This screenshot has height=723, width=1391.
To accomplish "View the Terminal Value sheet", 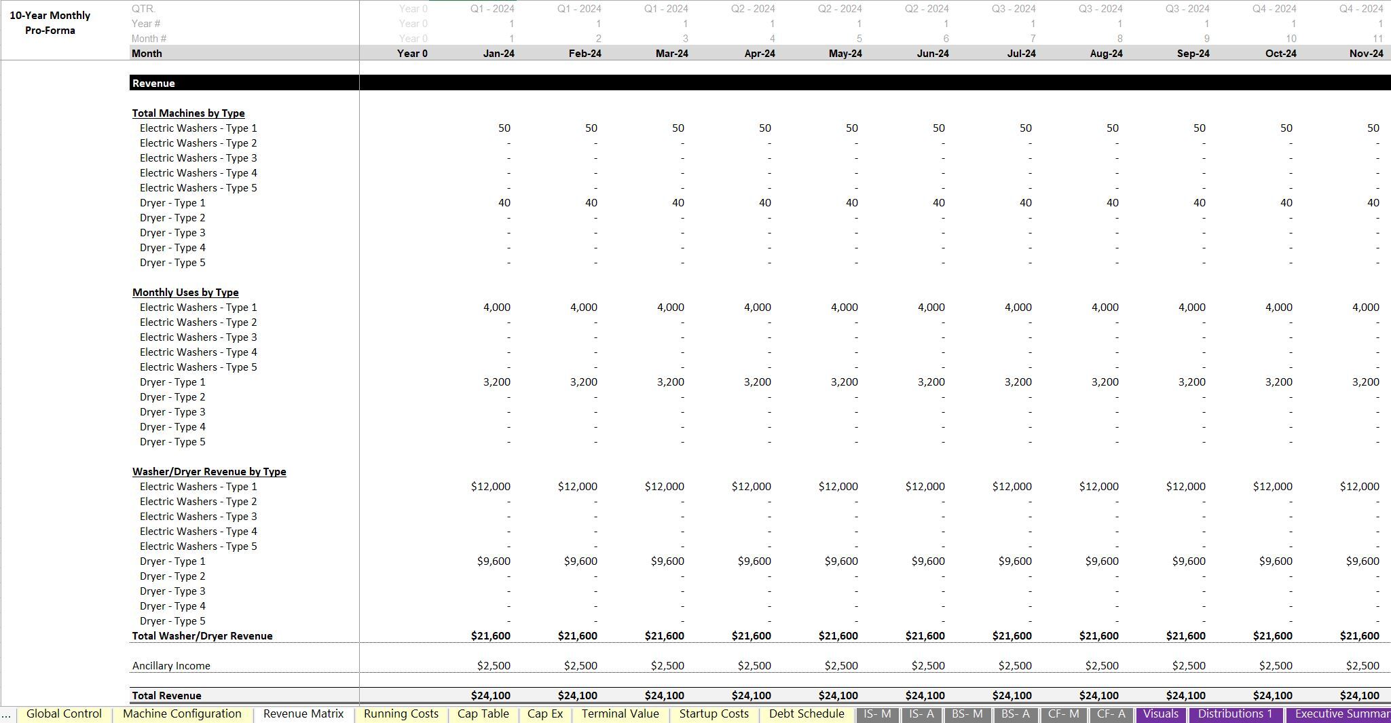I will [x=619, y=713].
